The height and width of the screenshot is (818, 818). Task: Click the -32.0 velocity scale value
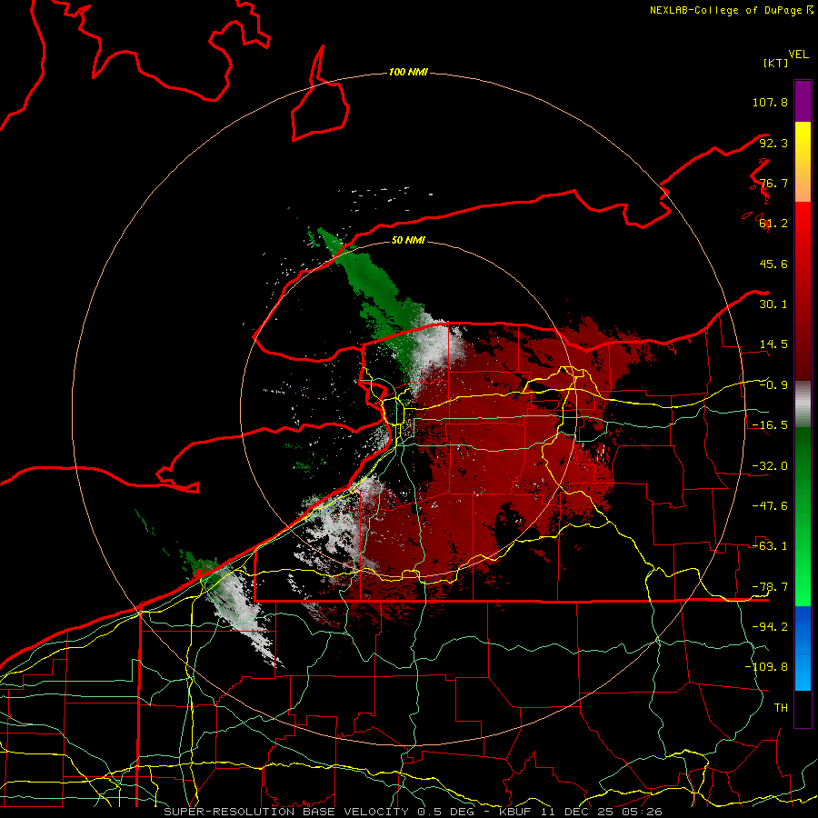click(770, 466)
